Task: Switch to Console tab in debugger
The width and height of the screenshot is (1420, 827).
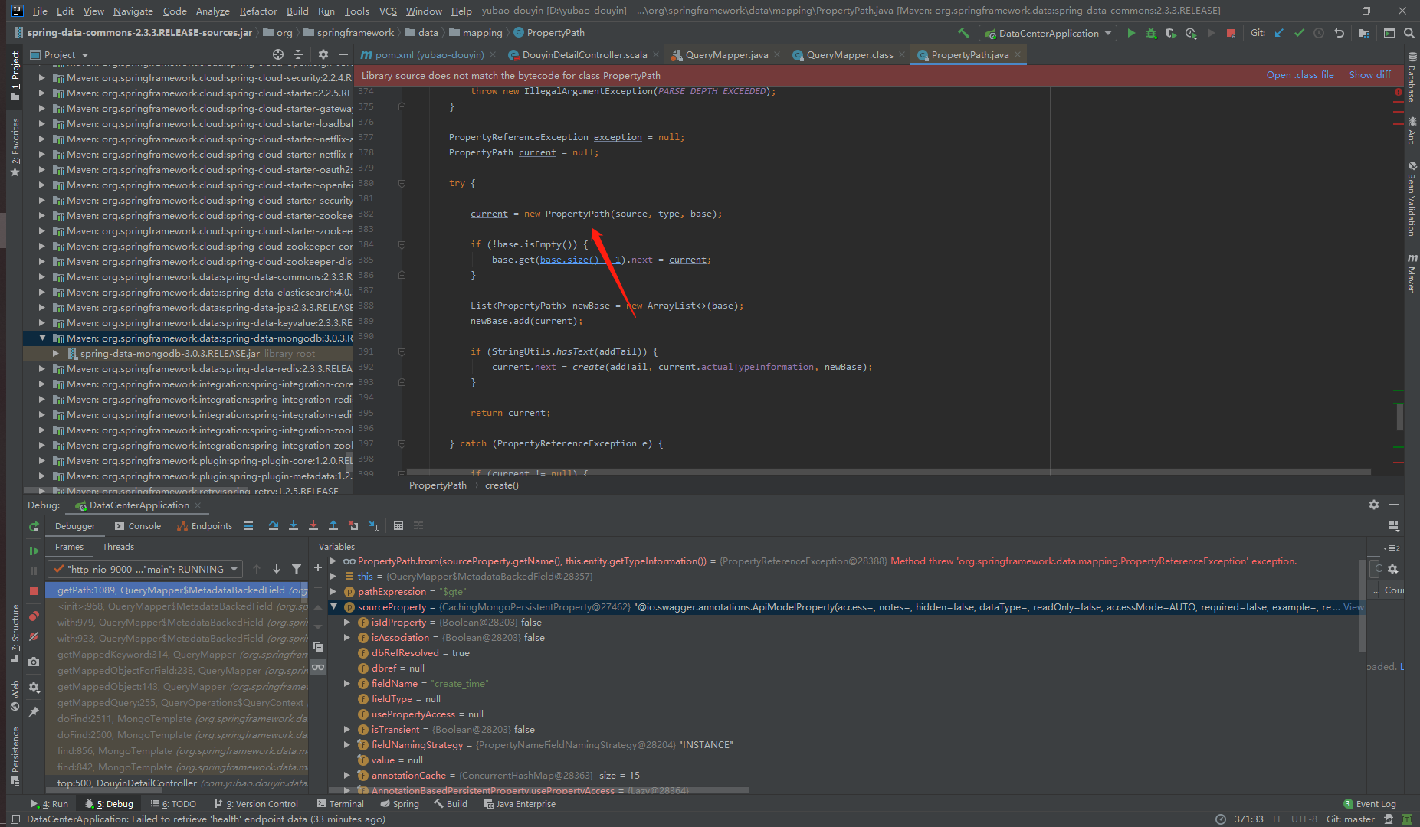Action: pos(138,526)
